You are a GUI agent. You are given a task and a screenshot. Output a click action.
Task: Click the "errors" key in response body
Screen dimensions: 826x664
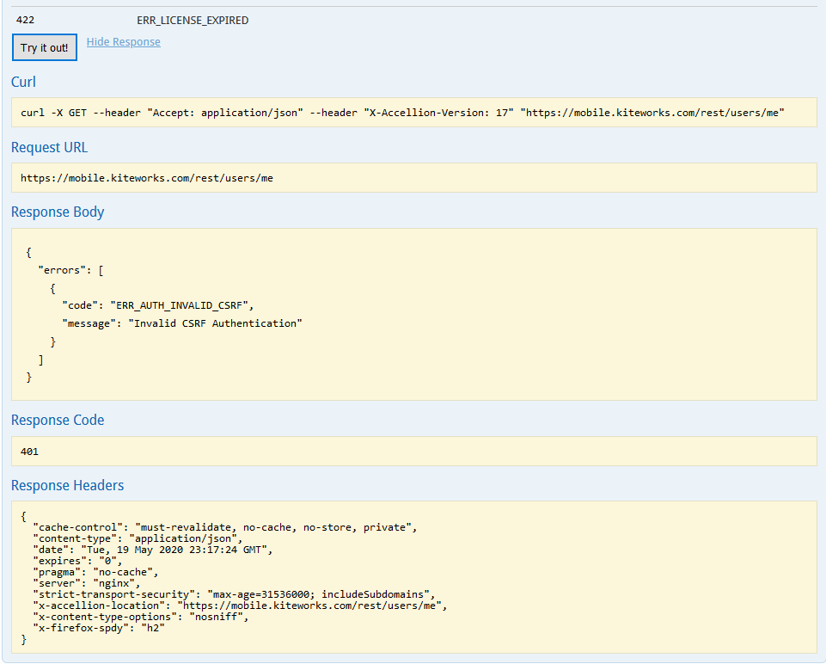tap(64, 270)
